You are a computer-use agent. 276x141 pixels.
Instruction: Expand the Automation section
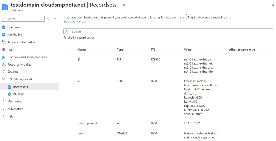click(x=4, y=109)
